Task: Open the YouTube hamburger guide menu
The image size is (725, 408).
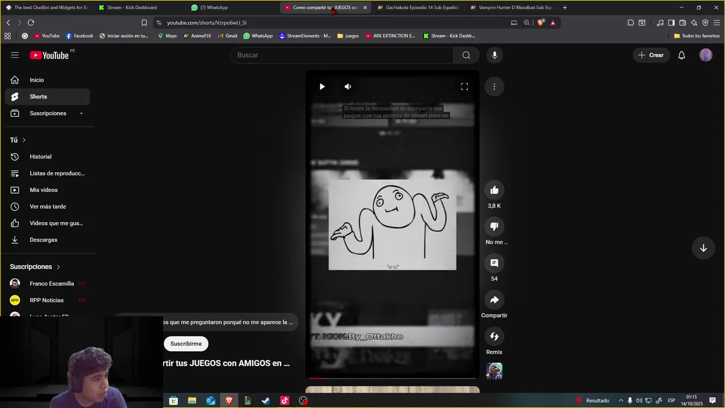Action: (15, 55)
